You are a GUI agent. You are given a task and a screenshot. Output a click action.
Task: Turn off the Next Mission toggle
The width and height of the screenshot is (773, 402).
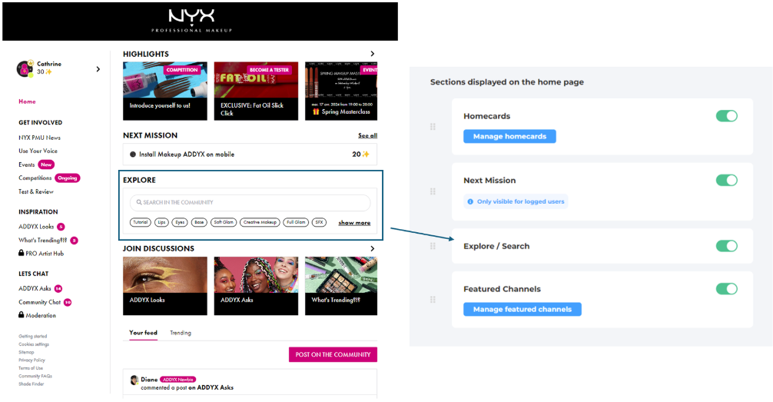coord(726,181)
